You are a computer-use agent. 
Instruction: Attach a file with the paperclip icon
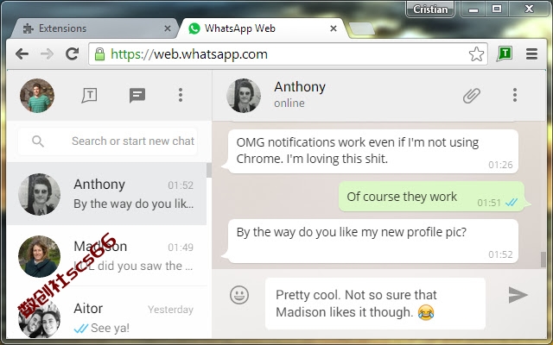coord(472,96)
